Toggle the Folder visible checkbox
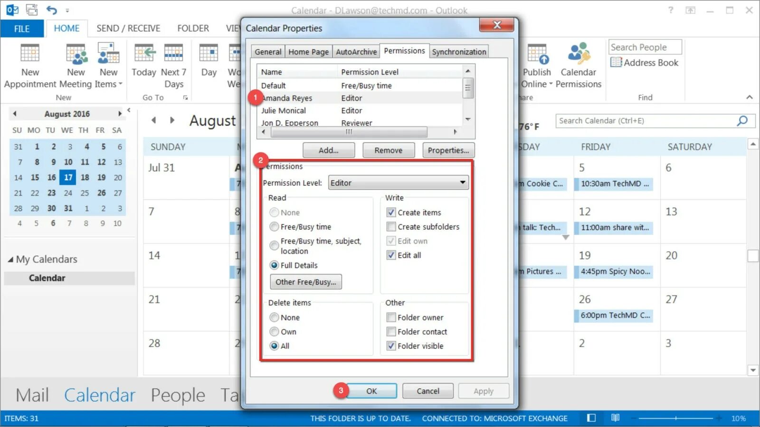 pyautogui.click(x=391, y=346)
